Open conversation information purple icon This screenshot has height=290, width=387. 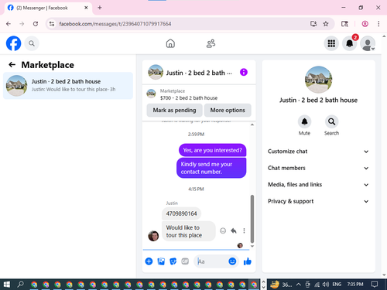(x=244, y=72)
